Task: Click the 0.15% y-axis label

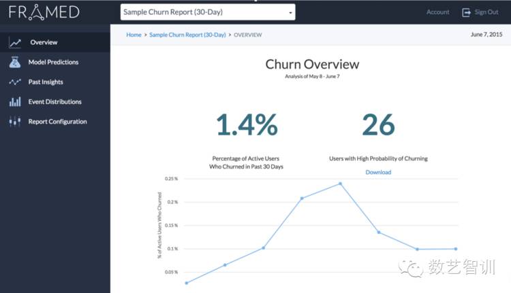Action: coord(171,226)
